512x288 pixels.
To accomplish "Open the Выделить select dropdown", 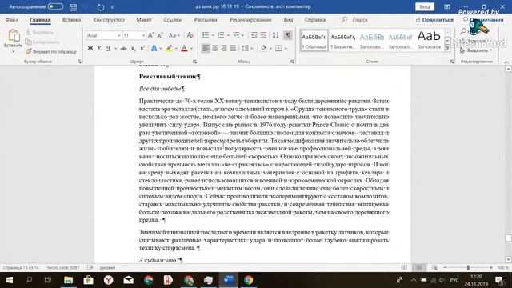I will pyautogui.click(x=477, y=50).
